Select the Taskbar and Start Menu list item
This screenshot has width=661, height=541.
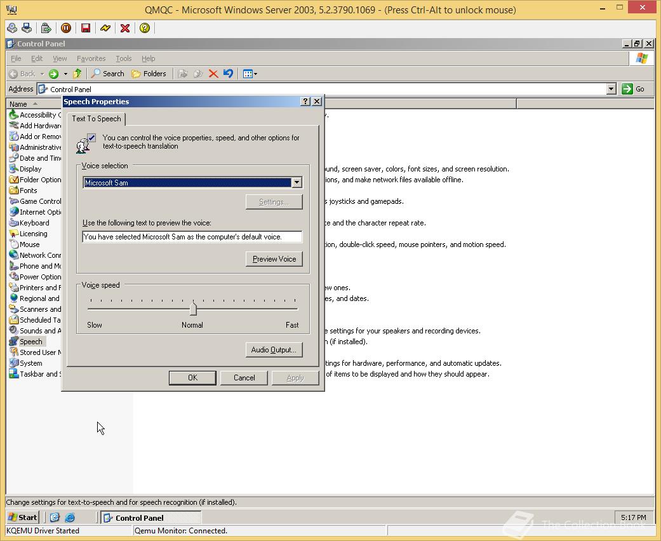pyautogui.click(x=34, y=374)
